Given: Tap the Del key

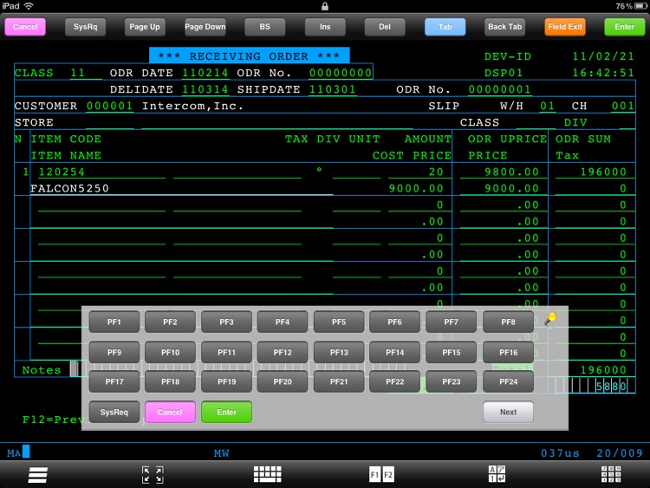Looking at the screenshot, I should click(x=385, y=27).
